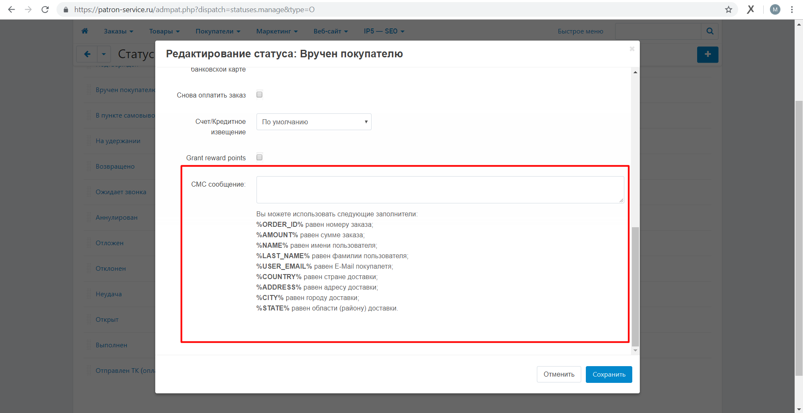Open the Возвращено status row
The width and height of the screenshot is (803, 413).
[115, 167]
